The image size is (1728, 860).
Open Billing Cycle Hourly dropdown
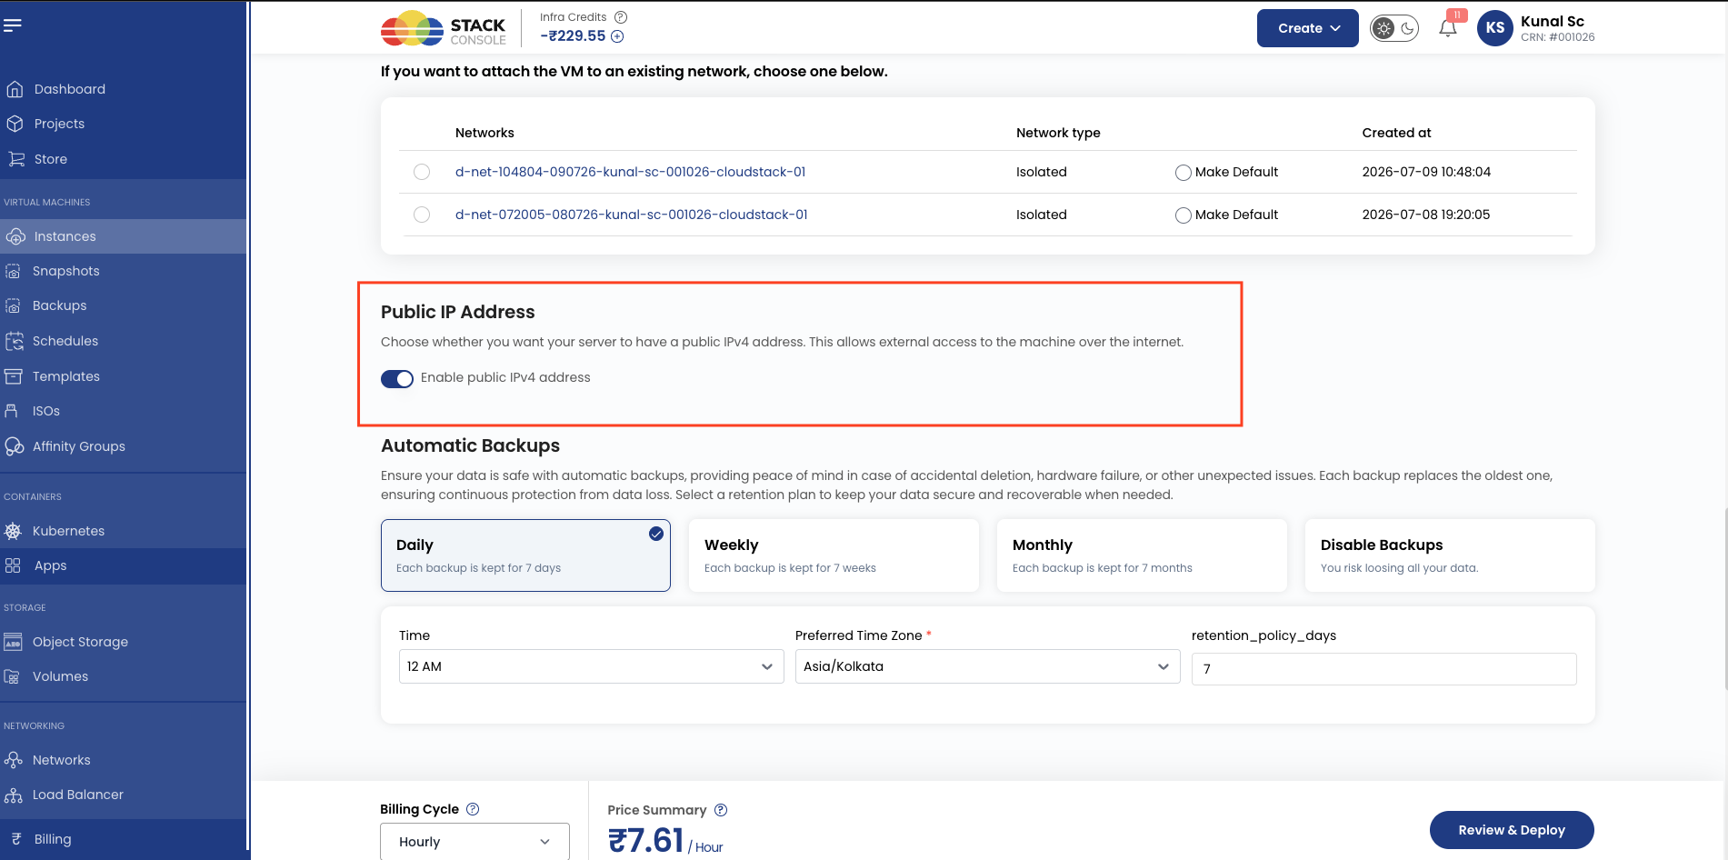click(x=474, y=842)
